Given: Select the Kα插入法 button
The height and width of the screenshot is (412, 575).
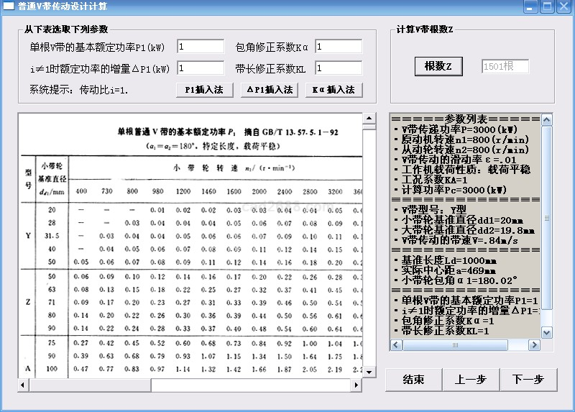Looking at the screenshot, I should click(x=333, y=90).
